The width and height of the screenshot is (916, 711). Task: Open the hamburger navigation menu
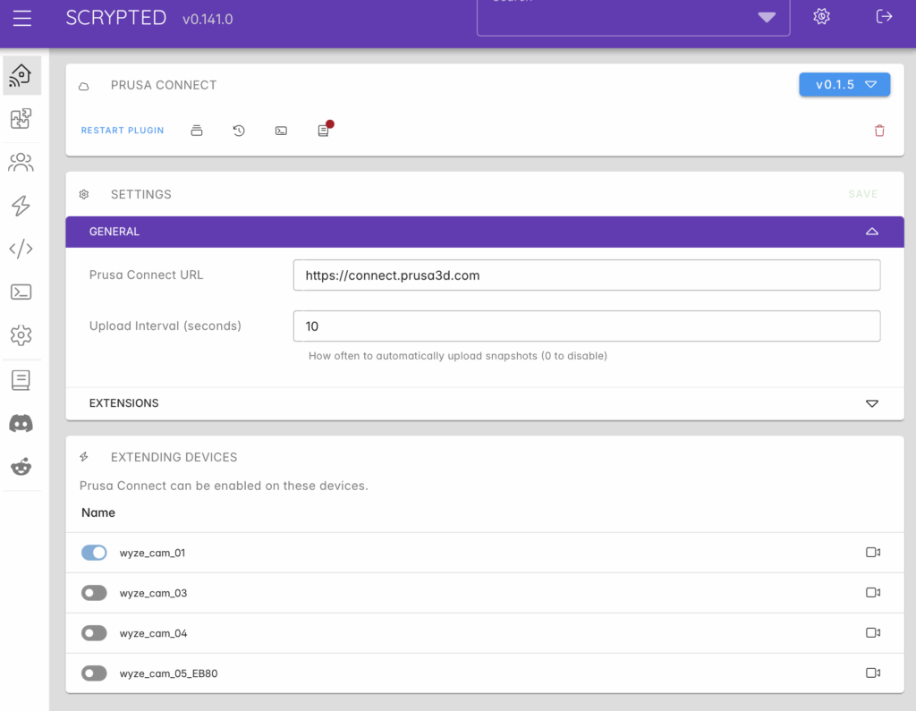coord(22,18)
